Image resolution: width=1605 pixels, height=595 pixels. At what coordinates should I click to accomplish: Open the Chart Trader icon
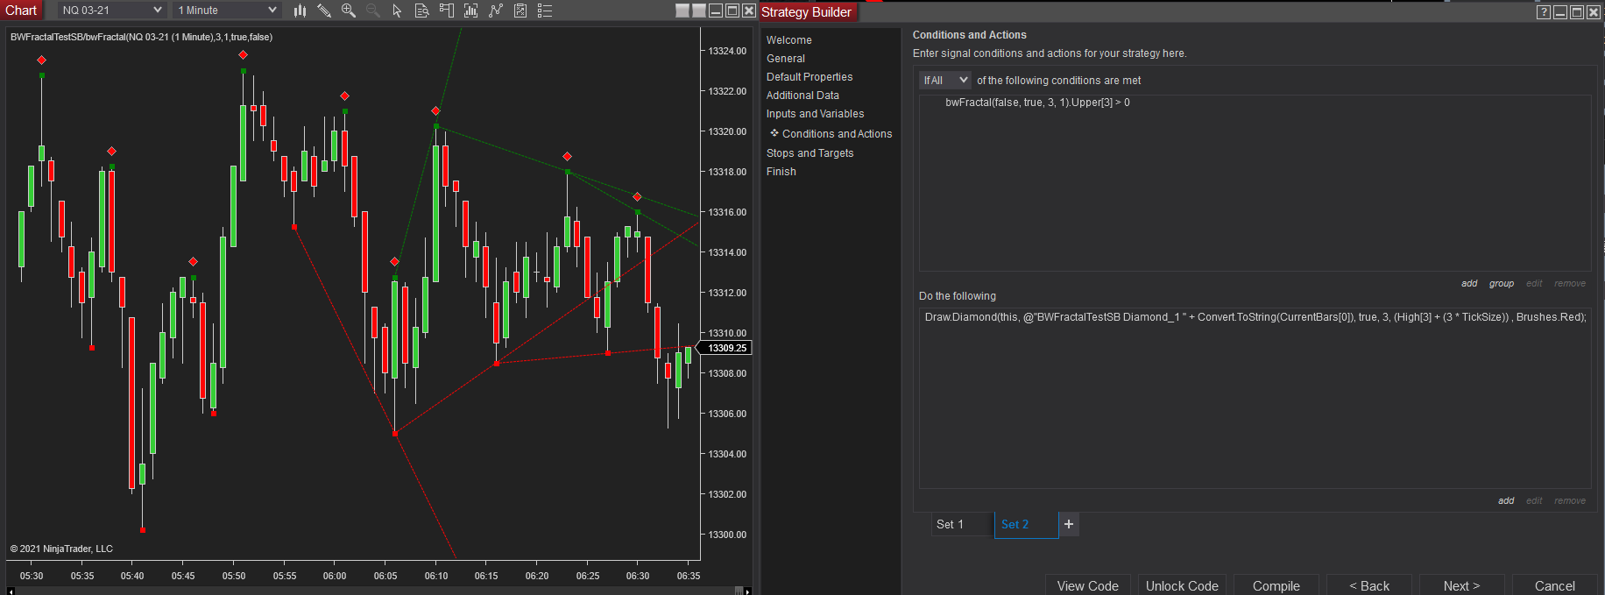click(x=446, y=11)
